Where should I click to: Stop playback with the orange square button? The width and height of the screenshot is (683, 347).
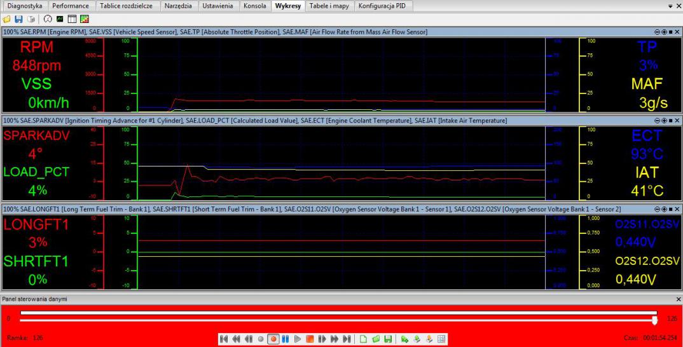coord(310,339)
